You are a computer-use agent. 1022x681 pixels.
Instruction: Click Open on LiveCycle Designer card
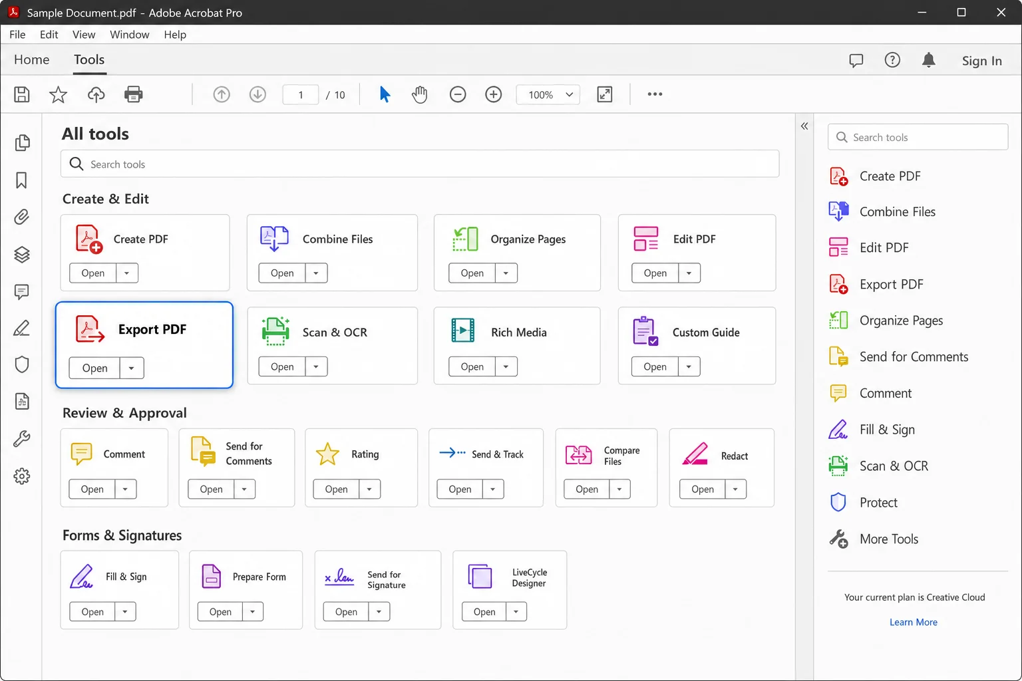484,612
